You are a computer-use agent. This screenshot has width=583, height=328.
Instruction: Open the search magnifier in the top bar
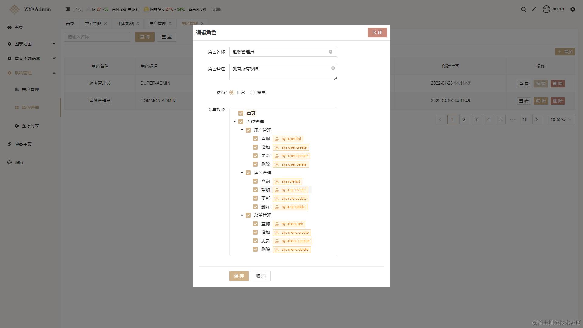(x=523, y=9)
